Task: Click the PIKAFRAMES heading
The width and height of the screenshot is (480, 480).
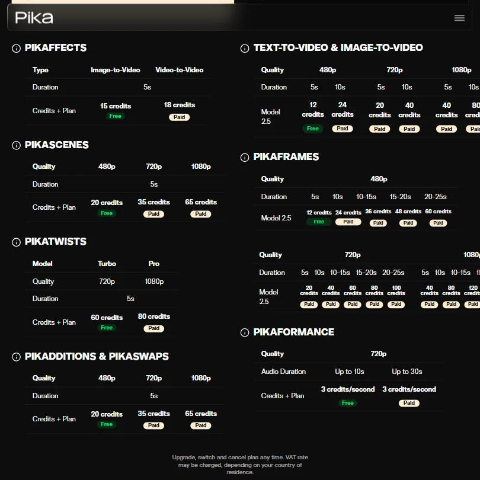Action: click(x=286, y=156)
